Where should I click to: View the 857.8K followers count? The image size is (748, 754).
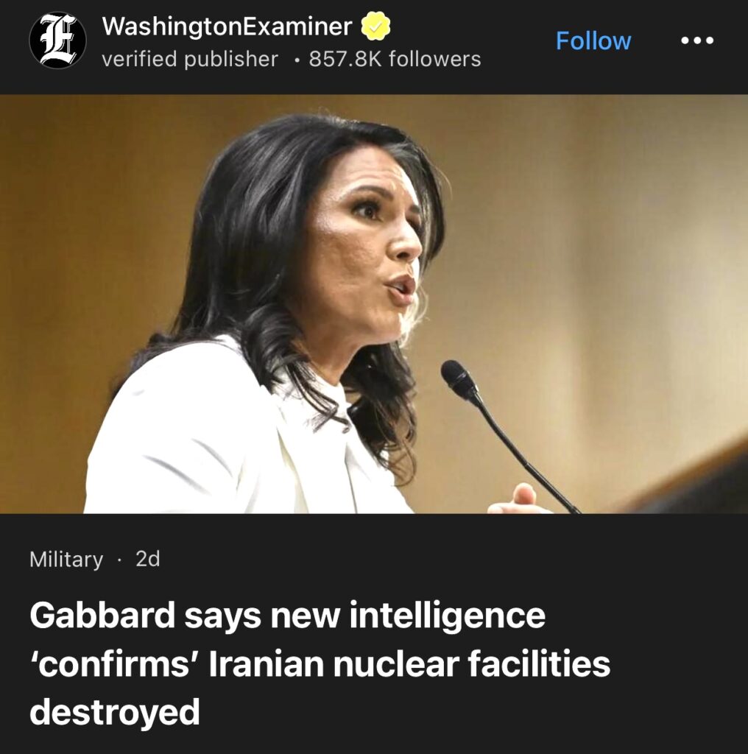coord(395,59)
